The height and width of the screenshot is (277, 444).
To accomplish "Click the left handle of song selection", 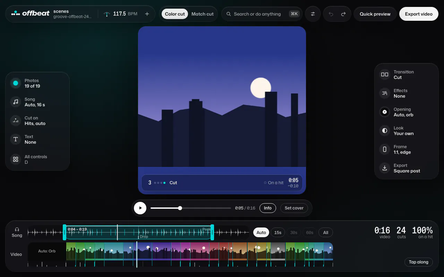I will tap(65, 232).
